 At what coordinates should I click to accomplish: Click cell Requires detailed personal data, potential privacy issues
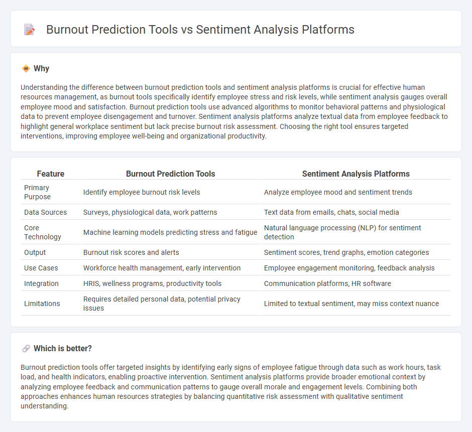coord(170,304)
